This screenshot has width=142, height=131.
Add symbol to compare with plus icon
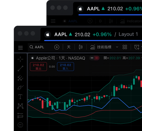[57, 47]
